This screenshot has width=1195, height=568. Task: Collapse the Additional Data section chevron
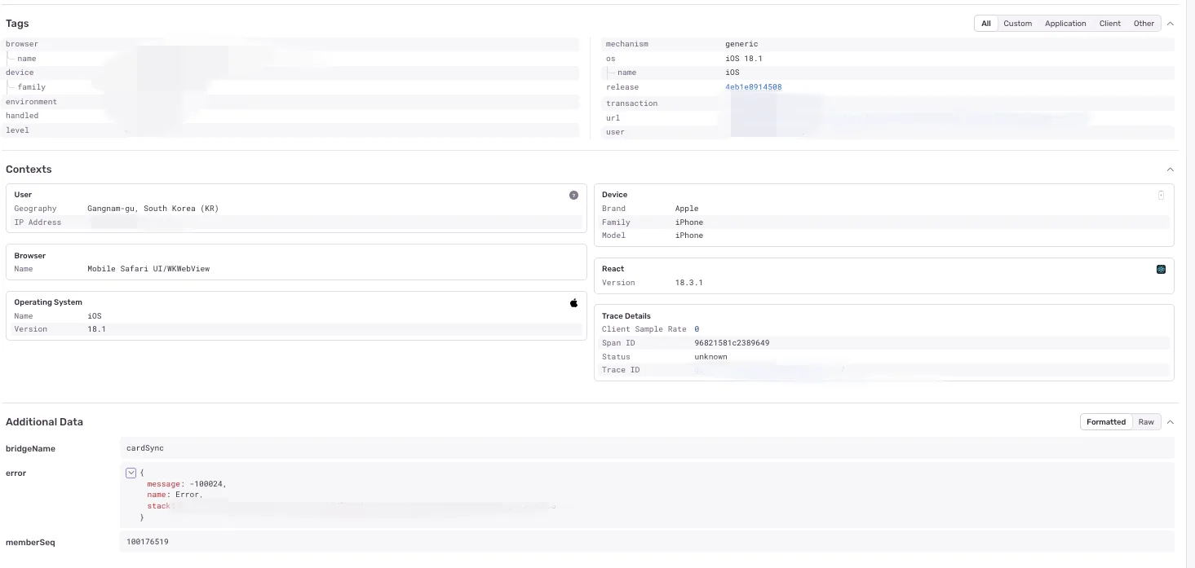pyautogui.click(x=1171, y=422)
